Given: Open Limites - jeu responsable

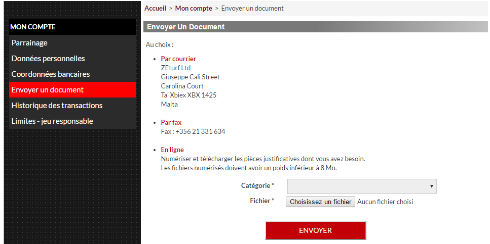Looking at the screenshot, I should (x=72, y=121).
